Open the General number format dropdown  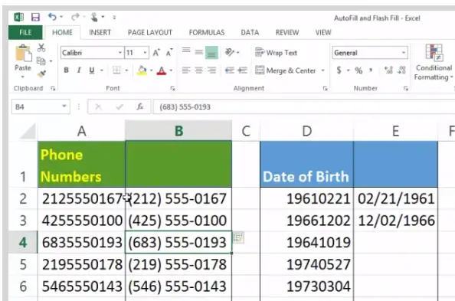[x=404, y=53]
